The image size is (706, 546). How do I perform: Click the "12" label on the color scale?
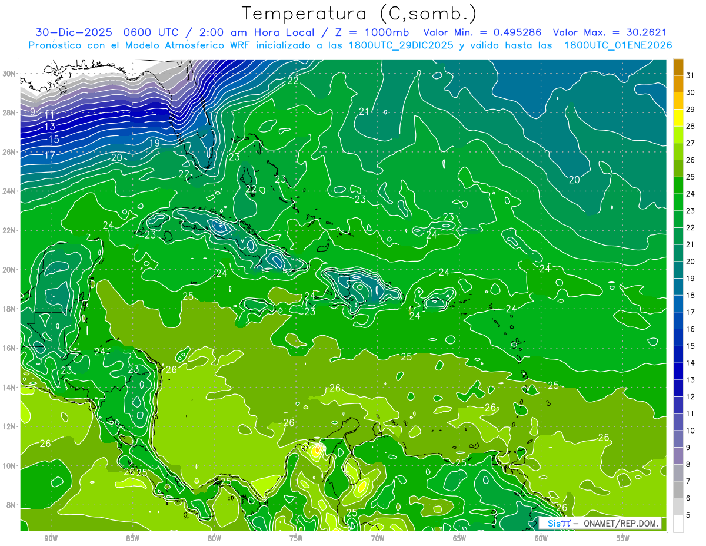(x=691, y=396)
